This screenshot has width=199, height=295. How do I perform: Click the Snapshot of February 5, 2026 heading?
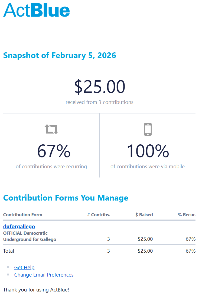[60, 55]
